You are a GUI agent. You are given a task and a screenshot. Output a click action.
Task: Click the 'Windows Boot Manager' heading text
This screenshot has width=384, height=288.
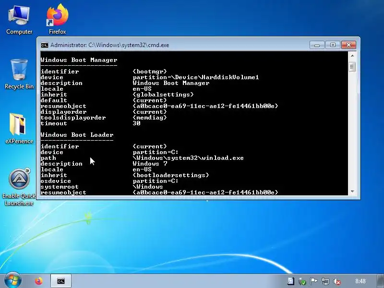79,60
